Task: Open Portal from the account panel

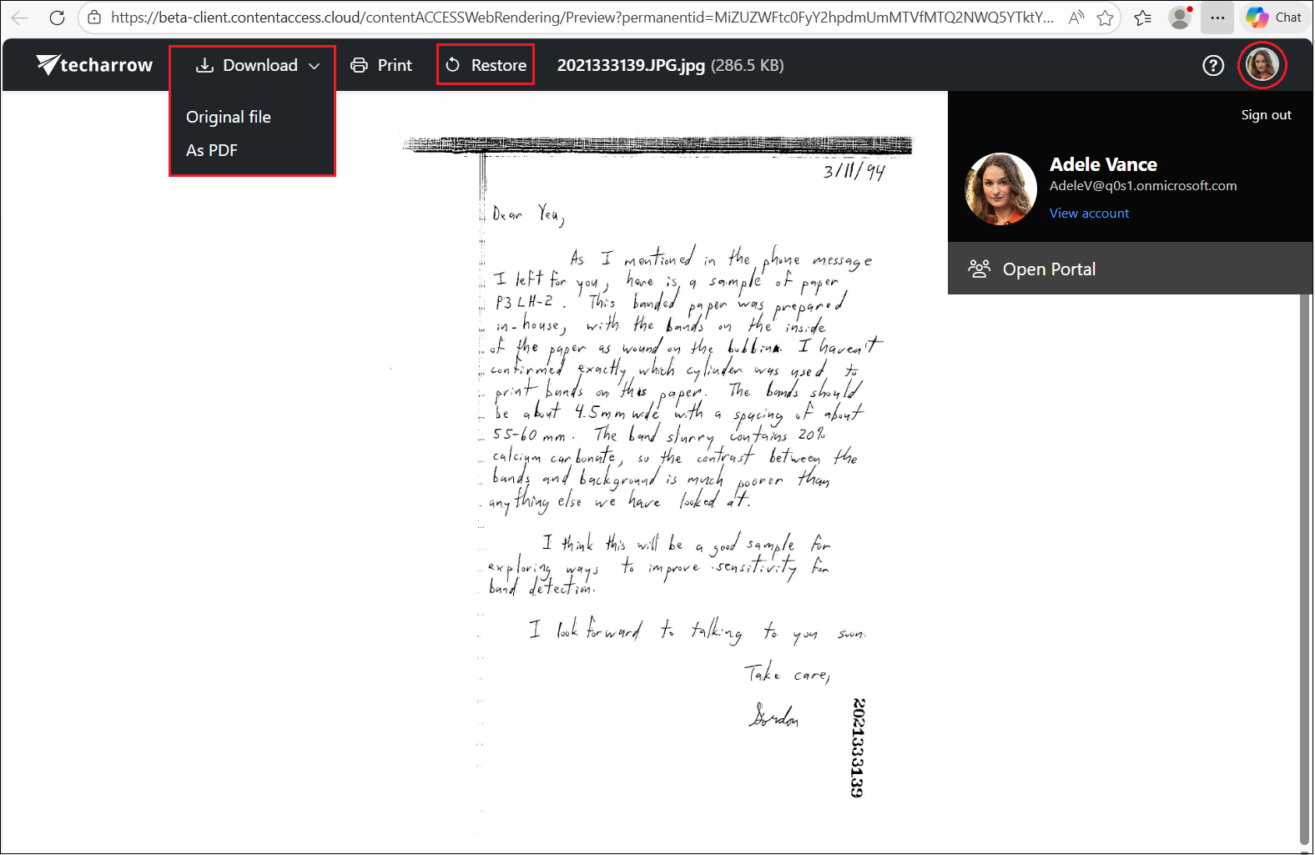Action: 1131,269
